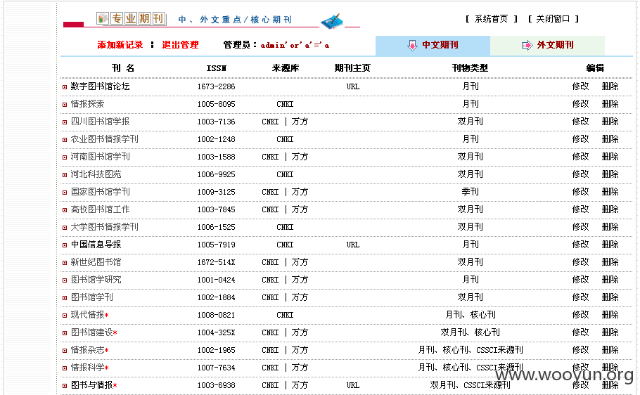Click 修改 for 情报探索
The width and height of the screenshot is (640, 395).
point(580,104)
